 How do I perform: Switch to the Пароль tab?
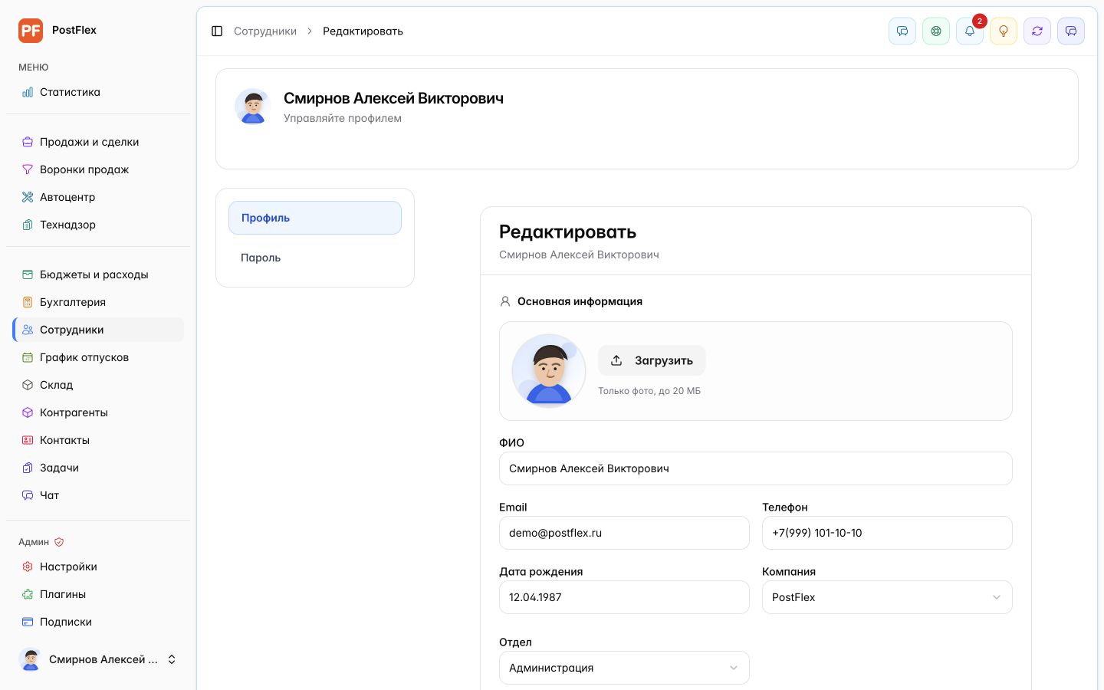point(315,258)
